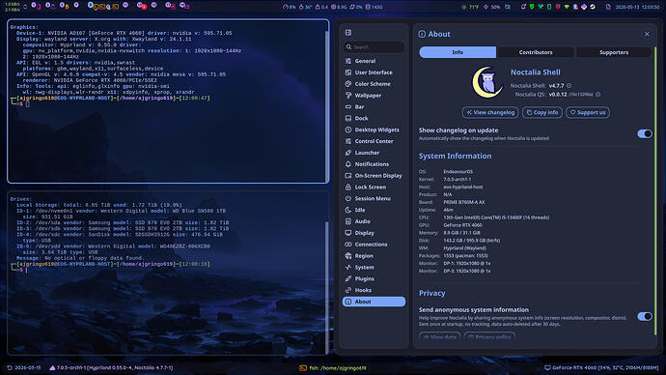Image resolution: width=666 pixels, height=375 pixels.
Task: Open the Color Scheme settings section
Action: [374, 84]
